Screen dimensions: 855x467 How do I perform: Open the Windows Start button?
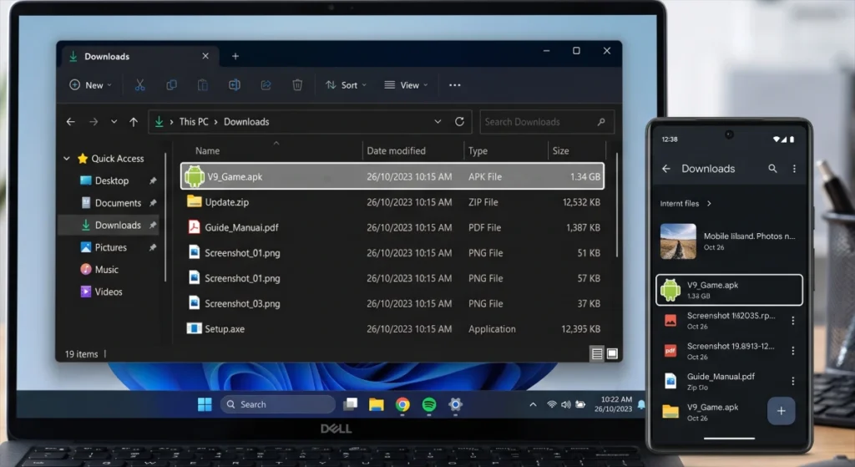tap(205, 404)
